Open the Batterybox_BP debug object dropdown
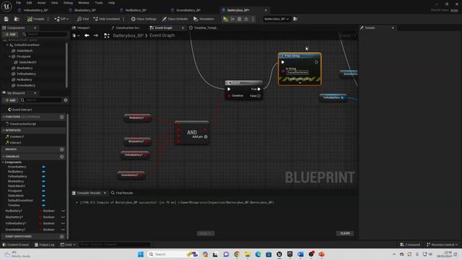Image resolution: width=462 pixels, height=260 pixels. (276, 19)
